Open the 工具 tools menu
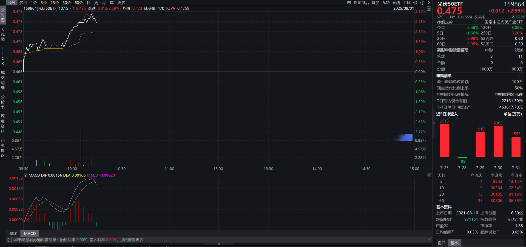 [x=406, y=3]
